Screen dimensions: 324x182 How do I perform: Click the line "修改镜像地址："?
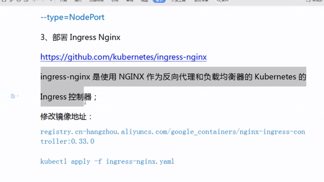(x=66, y=117)
